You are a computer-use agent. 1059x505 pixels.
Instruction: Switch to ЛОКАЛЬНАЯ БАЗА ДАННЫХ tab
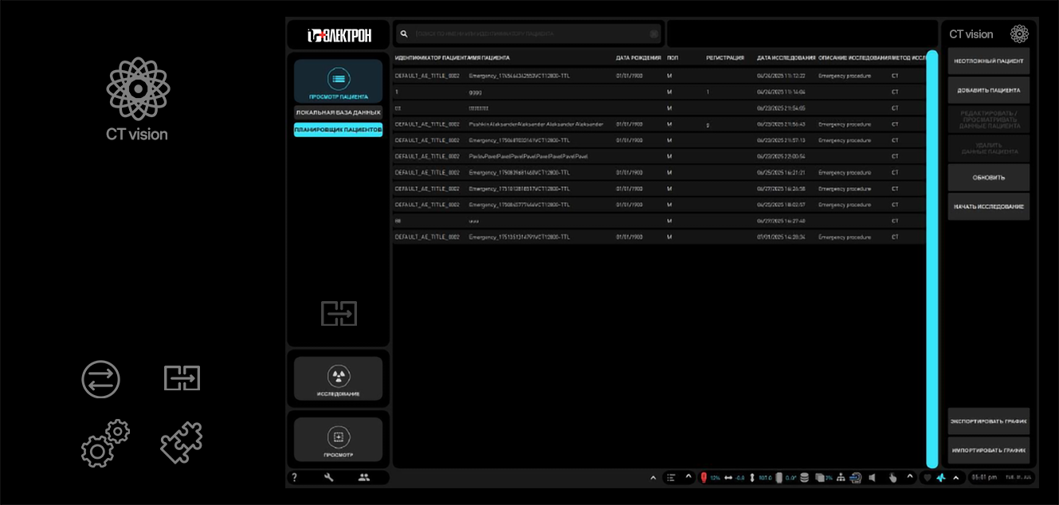click(x=338, y=113)
